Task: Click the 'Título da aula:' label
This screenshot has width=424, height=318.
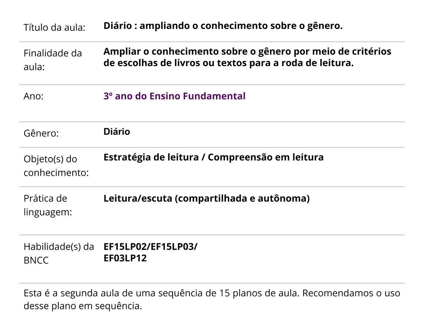Action: 54,27
